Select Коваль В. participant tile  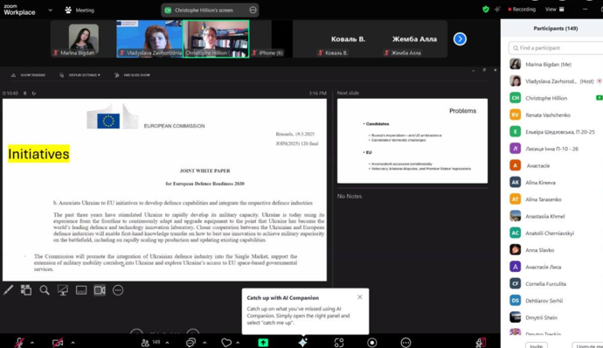(x=348, y=38)
